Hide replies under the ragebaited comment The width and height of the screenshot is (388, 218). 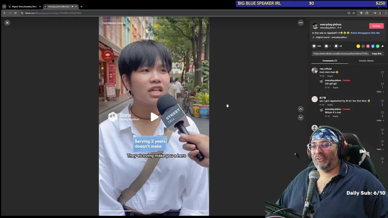(380, 121)
